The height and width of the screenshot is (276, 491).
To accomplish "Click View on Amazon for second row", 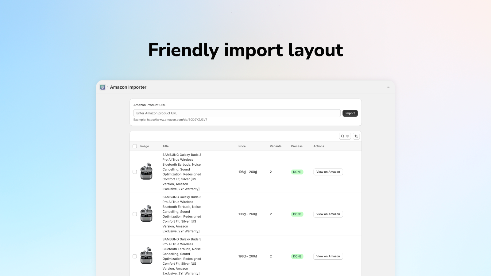I will point(328,214).
